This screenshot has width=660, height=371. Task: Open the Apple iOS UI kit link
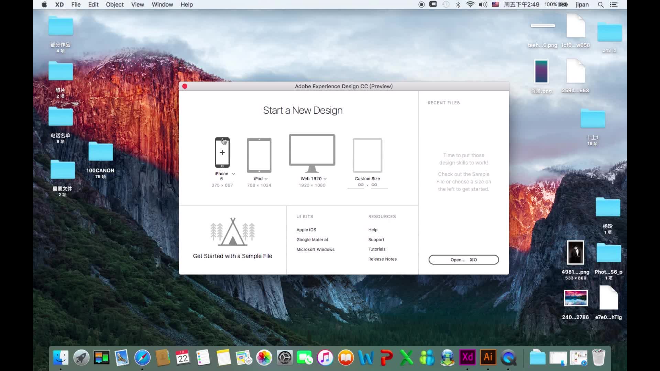306,230
